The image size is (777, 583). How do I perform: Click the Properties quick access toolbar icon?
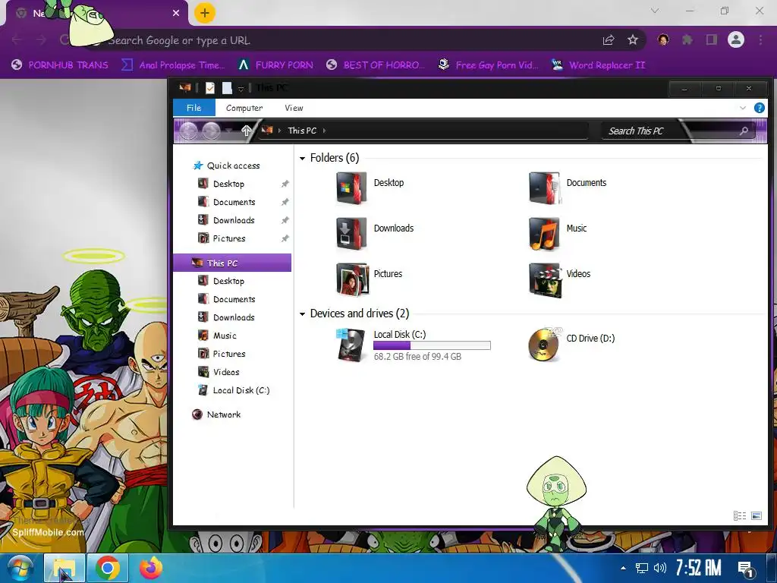point(210,88)
